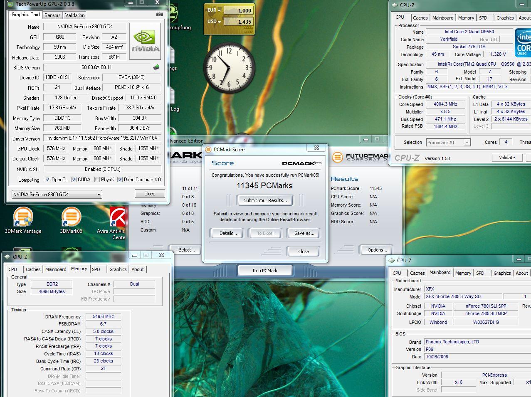531x397 pixels.
Task: Click the Save as... button
Action: (x=304, y=233)
